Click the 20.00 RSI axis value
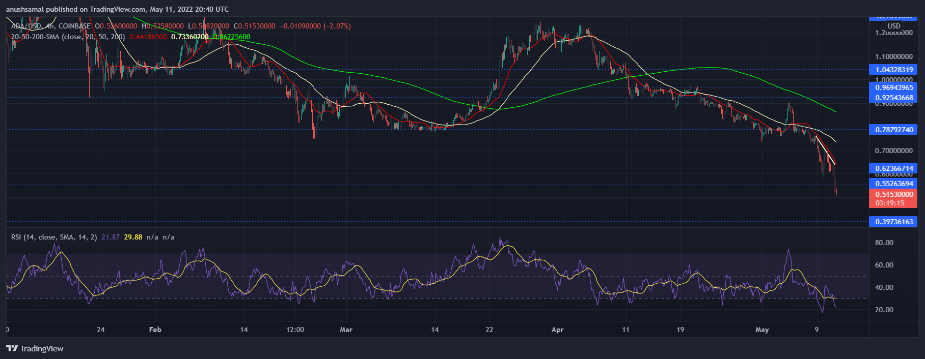925x359 pixels. click(884, 310)
